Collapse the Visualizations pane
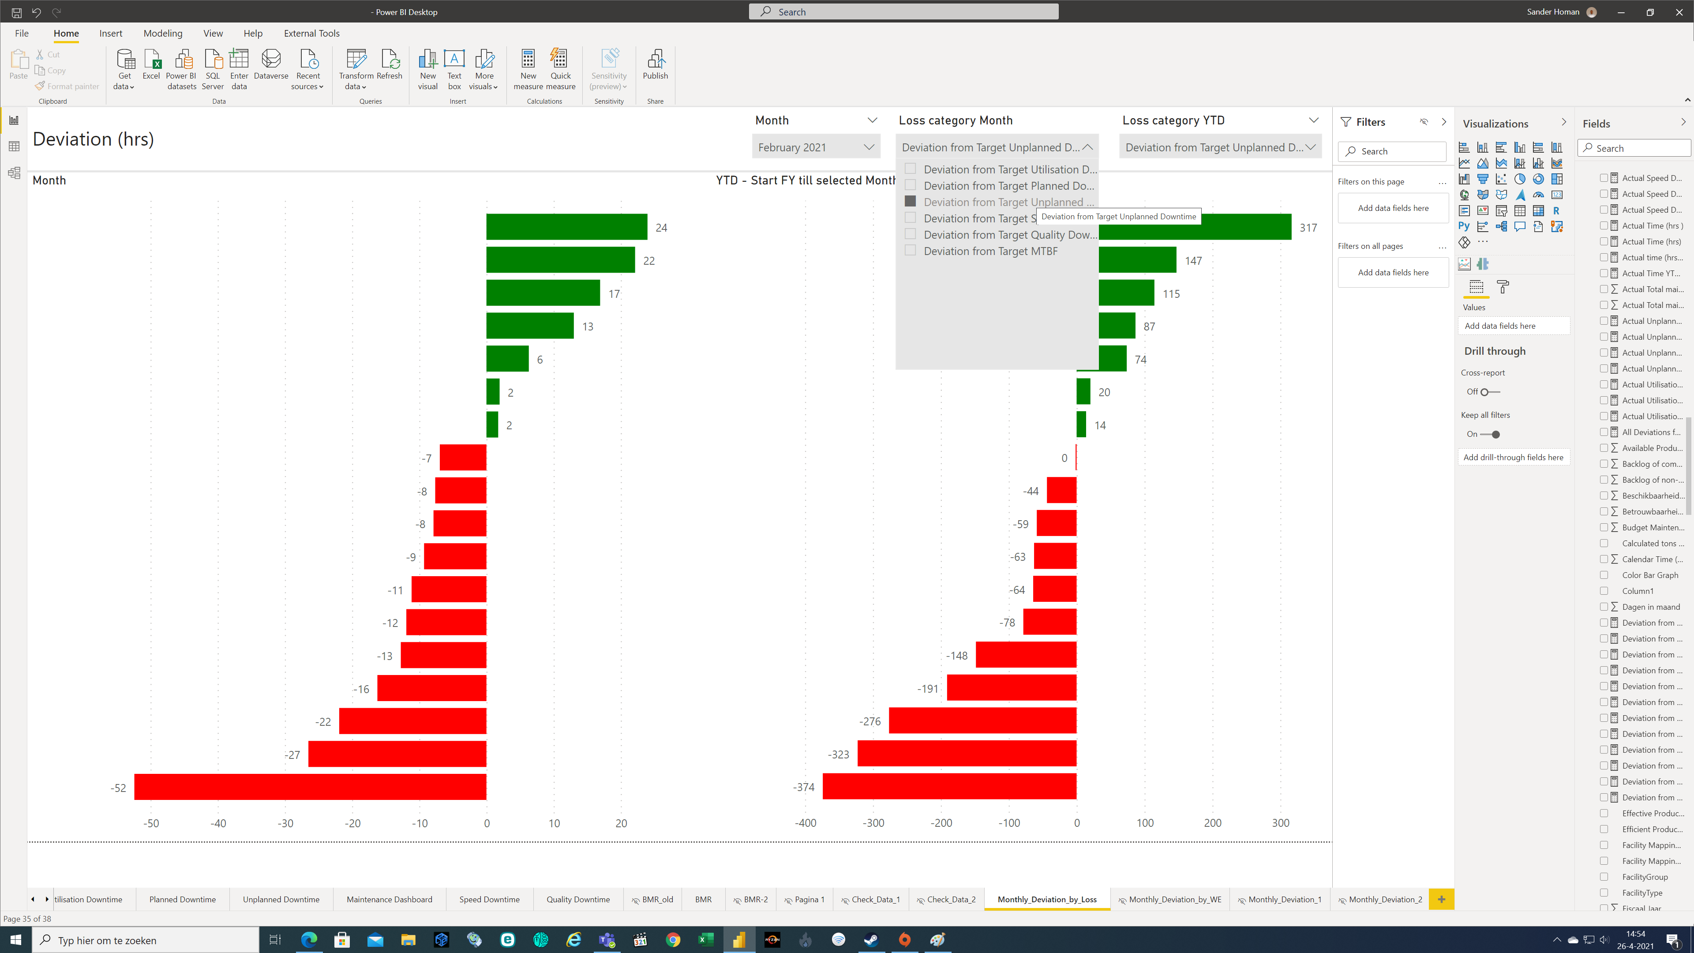Image resolution: width=1694 pixels, height=953 pixels. (1564, 122)
